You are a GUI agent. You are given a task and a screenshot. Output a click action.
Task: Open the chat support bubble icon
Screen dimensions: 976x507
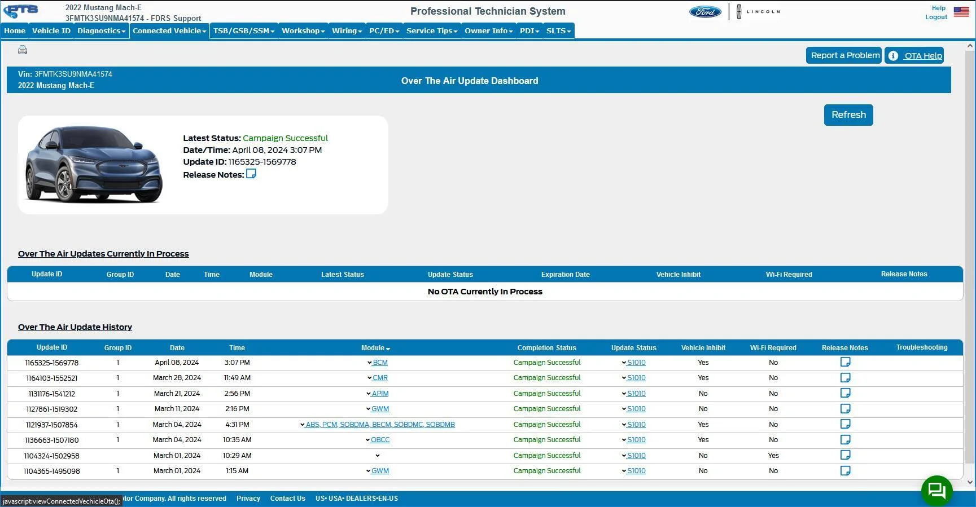[x=936, y=491]
